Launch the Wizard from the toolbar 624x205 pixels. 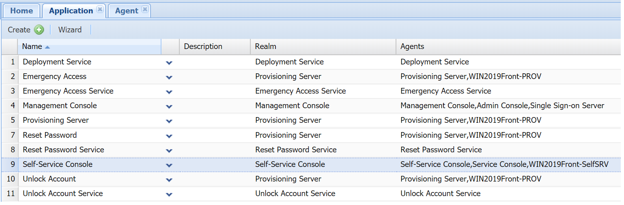70,30
